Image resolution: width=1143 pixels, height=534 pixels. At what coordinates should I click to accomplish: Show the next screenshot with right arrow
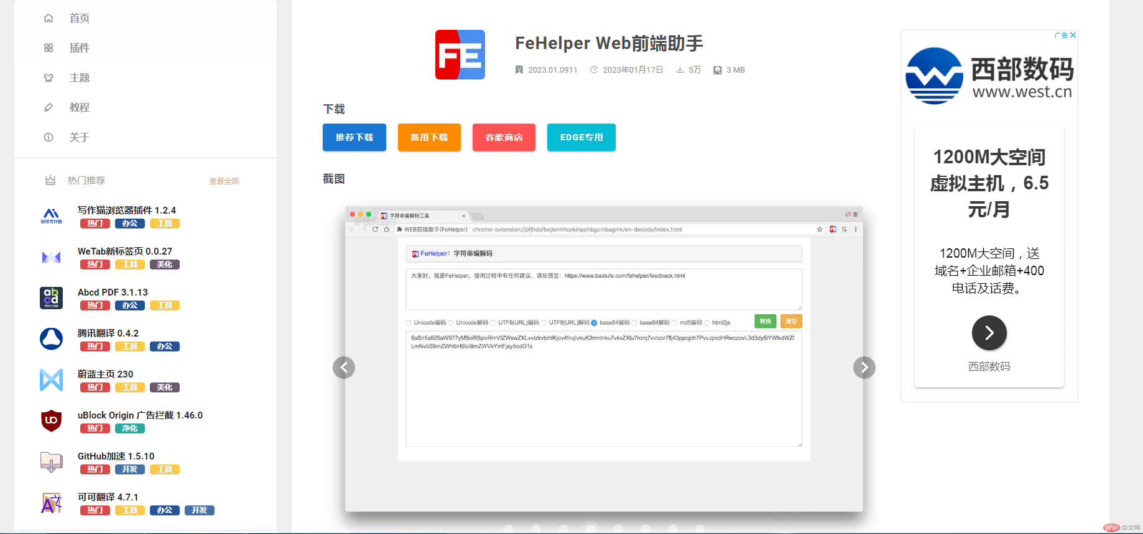(864, 368)
